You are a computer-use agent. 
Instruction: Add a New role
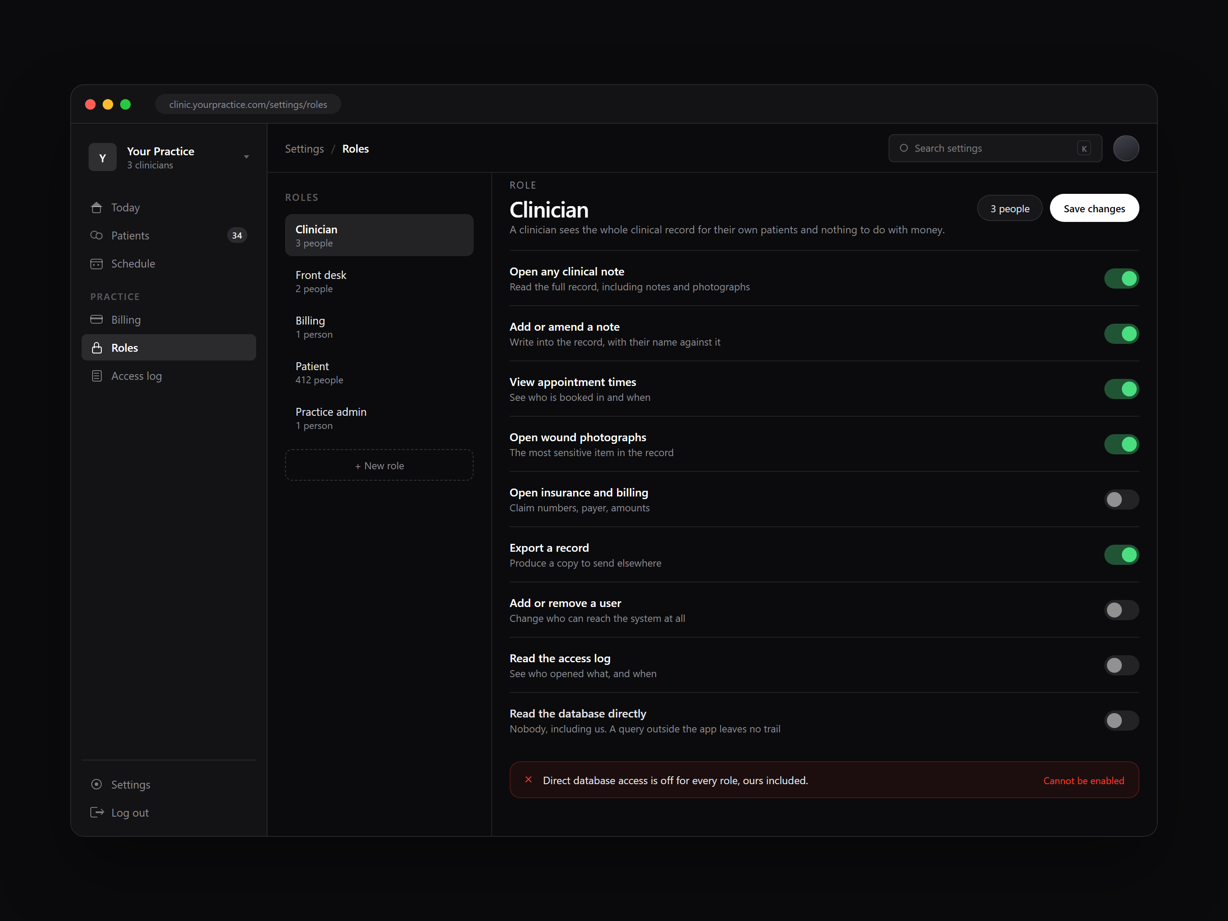(x=379, y=465)
